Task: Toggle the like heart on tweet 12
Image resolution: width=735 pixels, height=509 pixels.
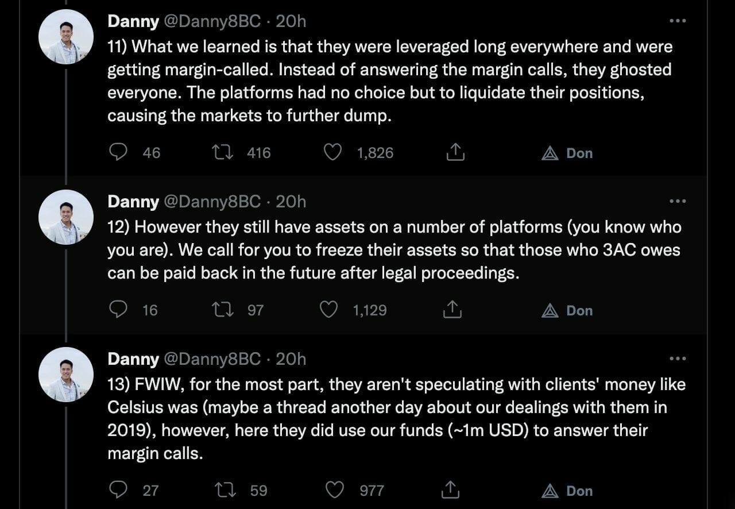Action: pyautogui.click(x=328, y=309)
